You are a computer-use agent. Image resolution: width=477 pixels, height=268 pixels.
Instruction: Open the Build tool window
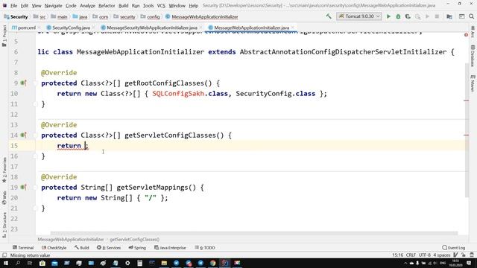click(81, 248)
